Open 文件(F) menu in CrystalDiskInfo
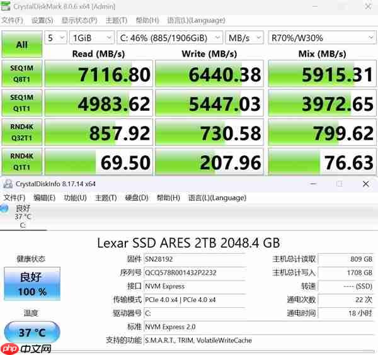Image resolution: width=378 pixels, height=355 pixels. (x=14, y=198)
